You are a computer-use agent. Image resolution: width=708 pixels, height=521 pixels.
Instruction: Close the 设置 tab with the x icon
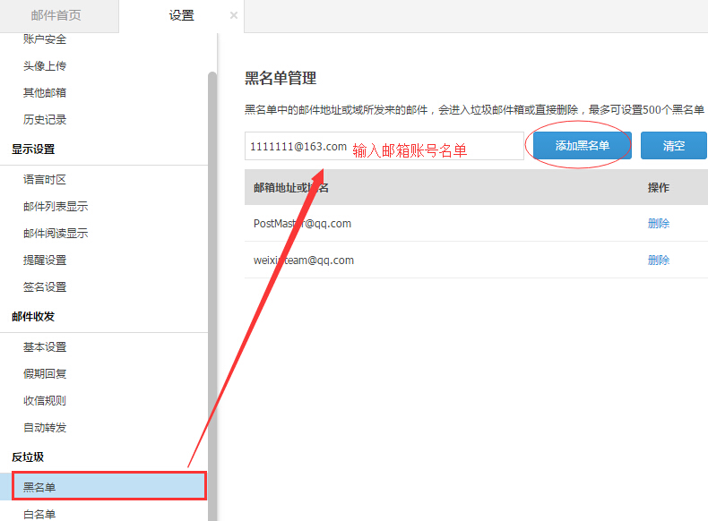point(234,16)
